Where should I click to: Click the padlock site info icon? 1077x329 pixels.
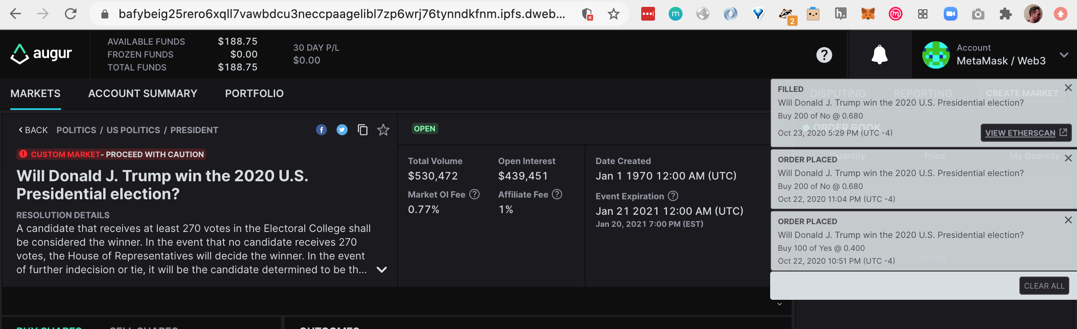pyautogui.click(x=104, y=14)
